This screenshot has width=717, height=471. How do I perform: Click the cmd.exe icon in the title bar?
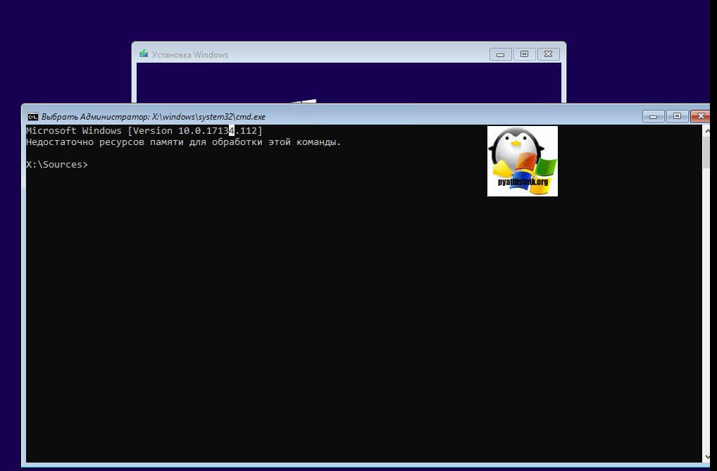[32, 116]
